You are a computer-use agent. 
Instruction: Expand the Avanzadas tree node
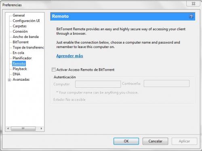click(9, 80)
